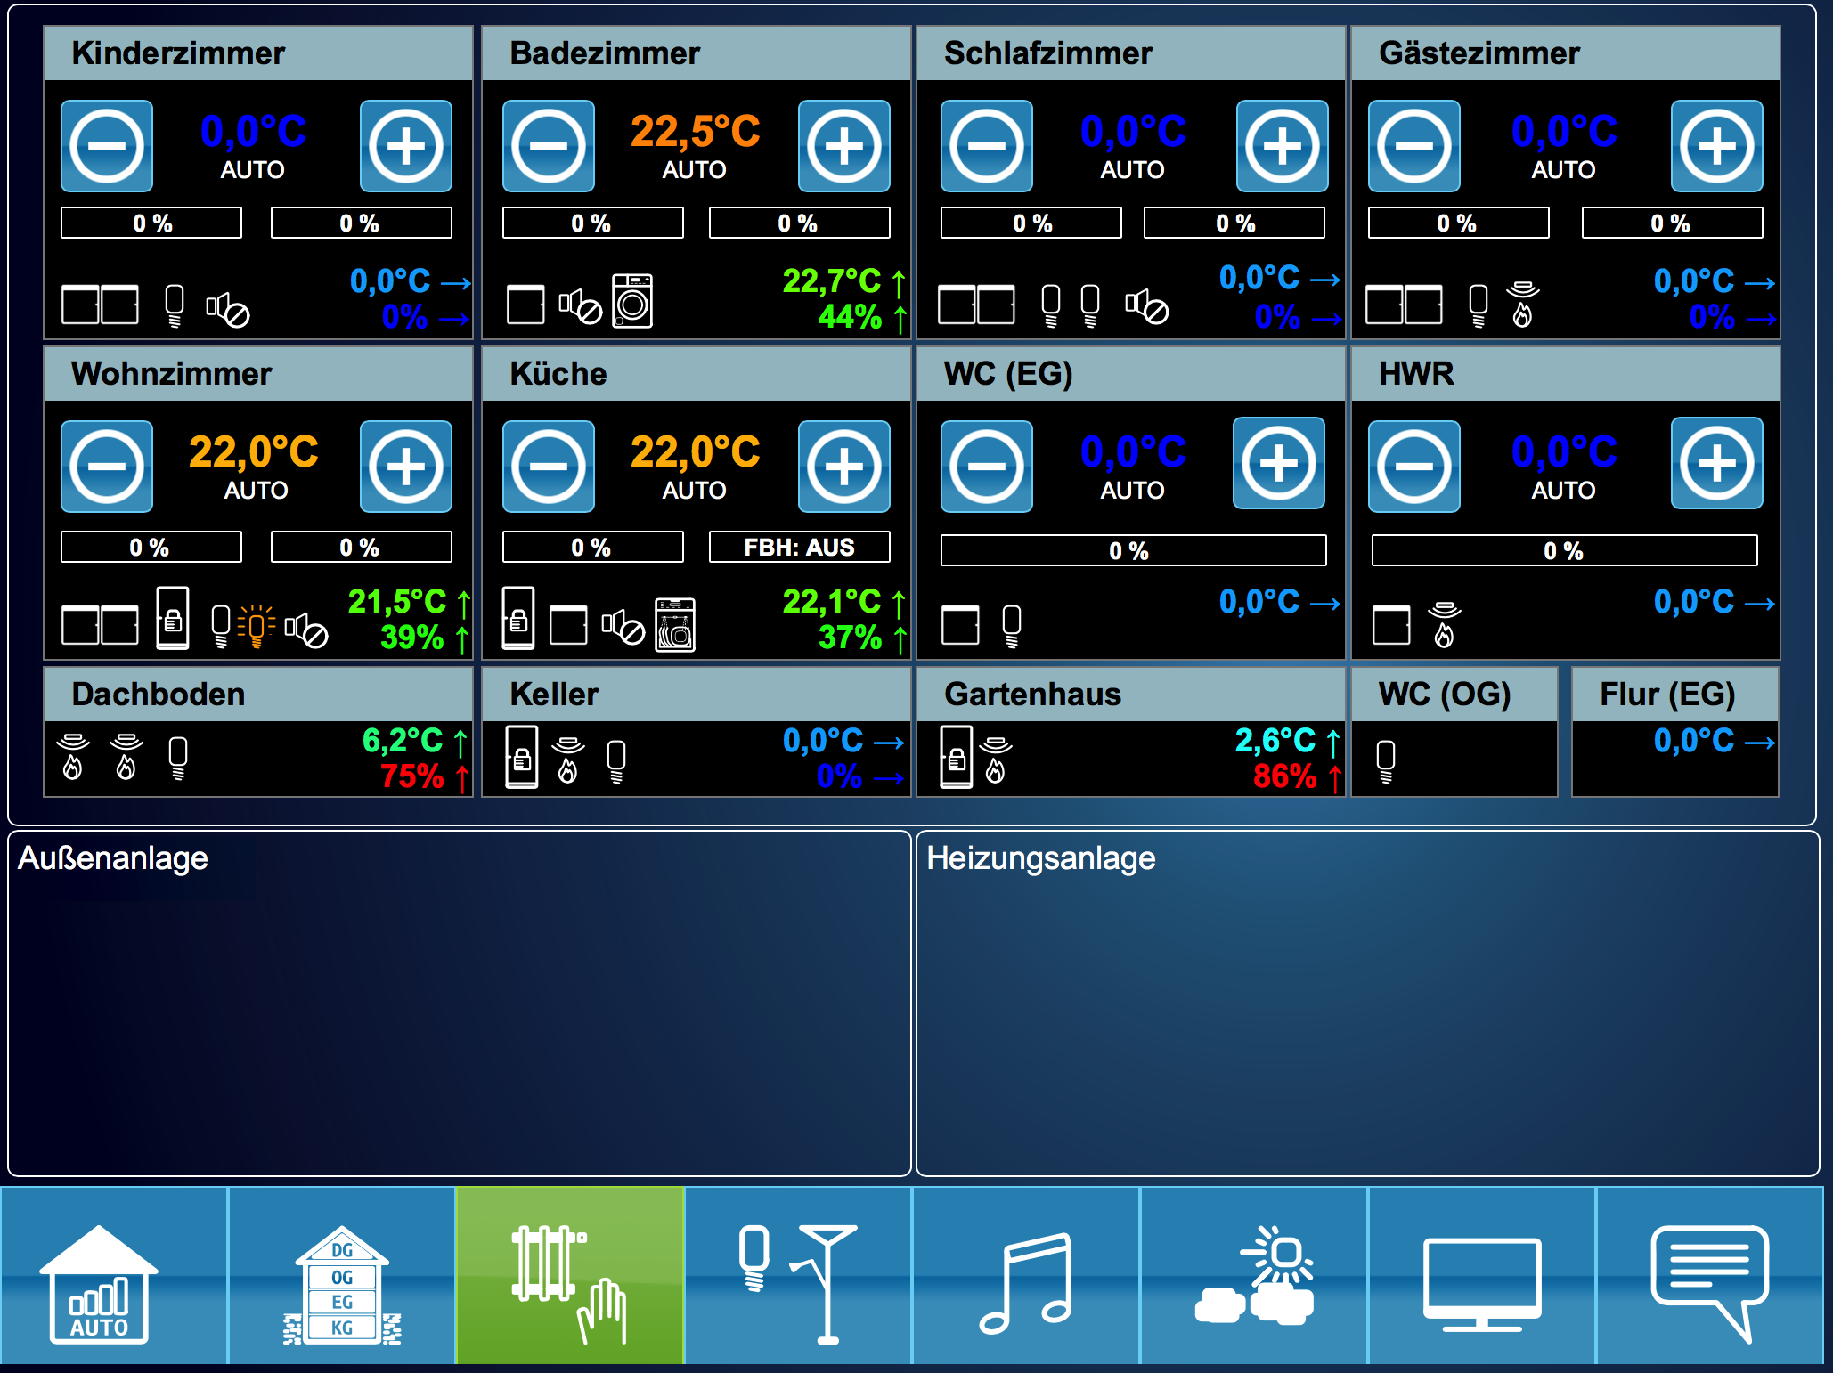This screenshot has width=1833, height=1373.
Task: Decrease Kinderzimmer target temperature with minus button
Action: (107, 146)
